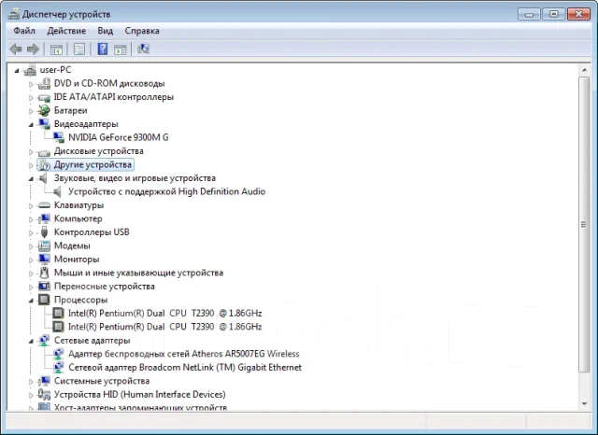Click the IDE ATA/ATAPI контроллеры icon
Screen dimensions: 598x435
[x=44, y=97]
